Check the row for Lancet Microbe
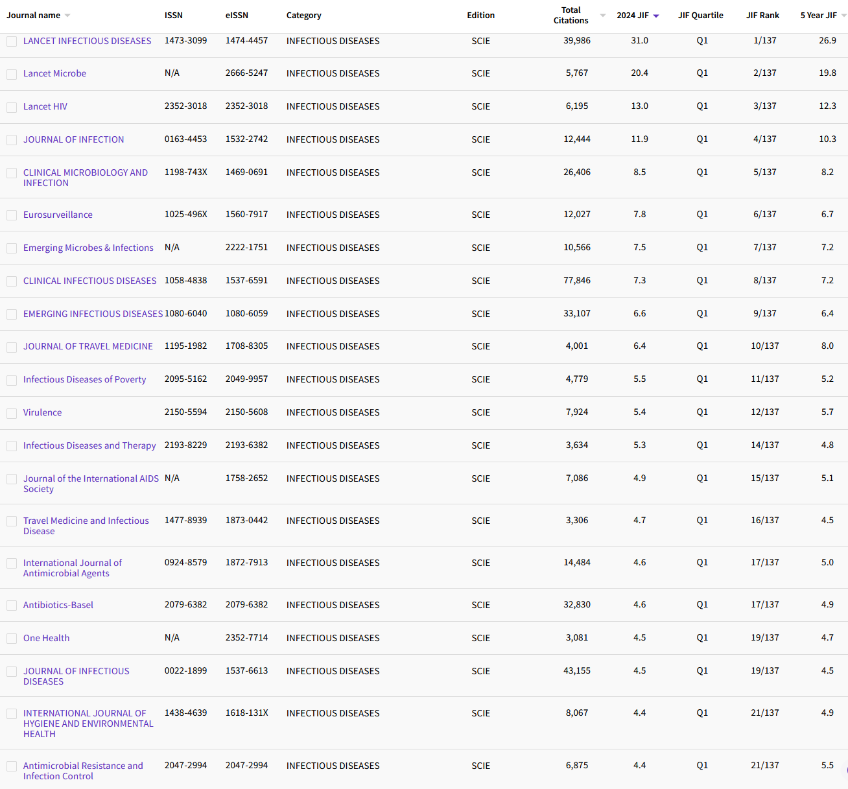This screenshot has height=789, width=848. coord(12,74)
